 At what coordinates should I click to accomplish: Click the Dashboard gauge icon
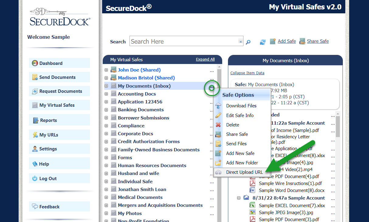(x=35, y=63)
